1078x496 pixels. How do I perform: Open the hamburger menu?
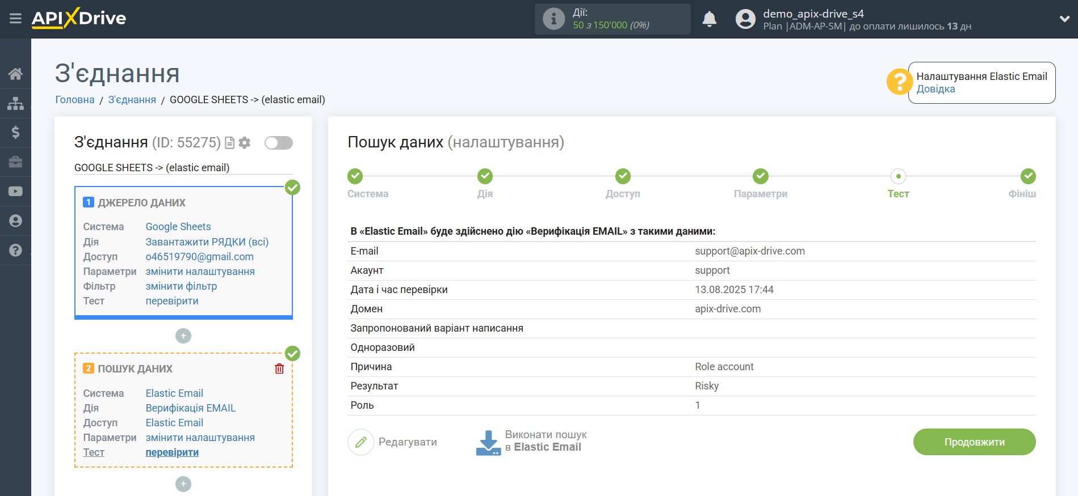pyautogui.click(x=15, y=19)
